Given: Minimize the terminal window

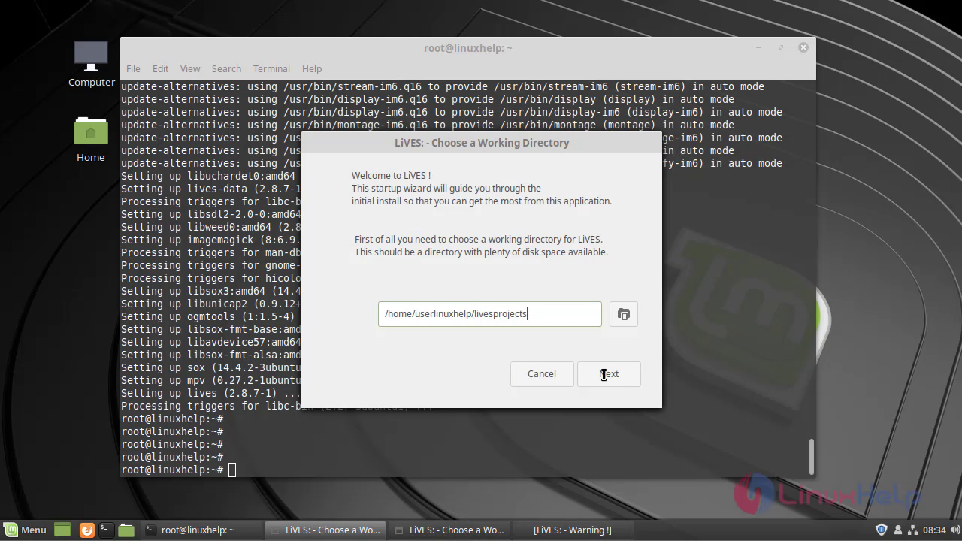Looking at the screenshot, I should pyautogui.click(x=758, y=47).
